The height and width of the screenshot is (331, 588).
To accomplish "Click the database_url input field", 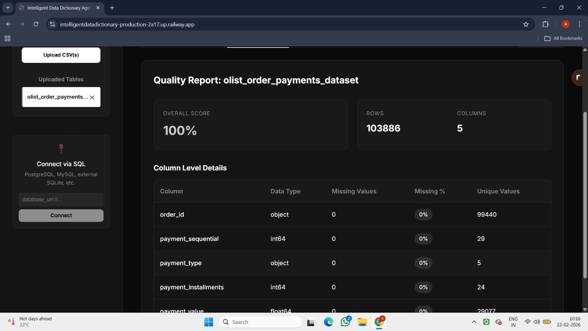I will pyautogui.click(x=61, y=200).
